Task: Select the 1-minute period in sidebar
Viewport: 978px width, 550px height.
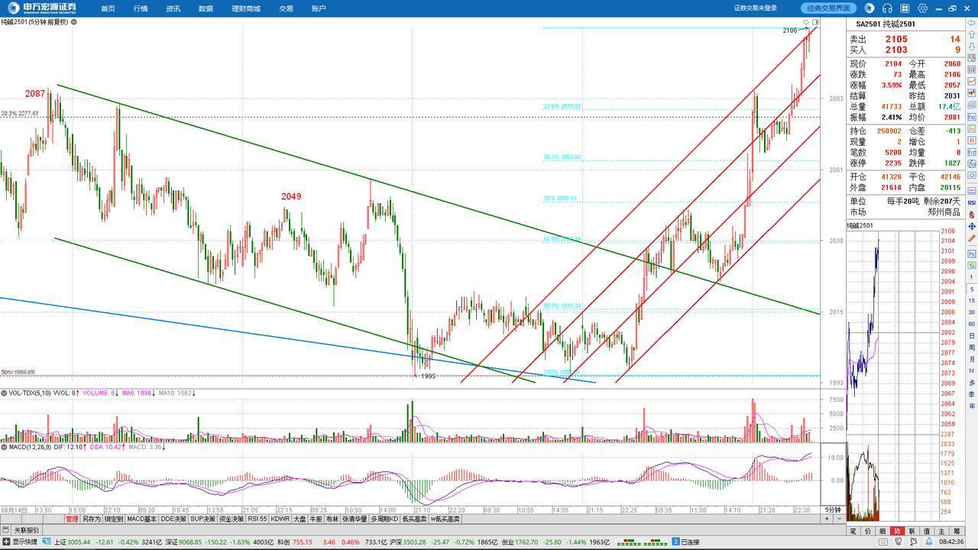Action: pyautogui.click(x=971, y=277)
